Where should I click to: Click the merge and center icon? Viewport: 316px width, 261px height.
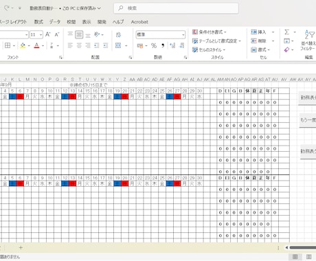point(118,45)
